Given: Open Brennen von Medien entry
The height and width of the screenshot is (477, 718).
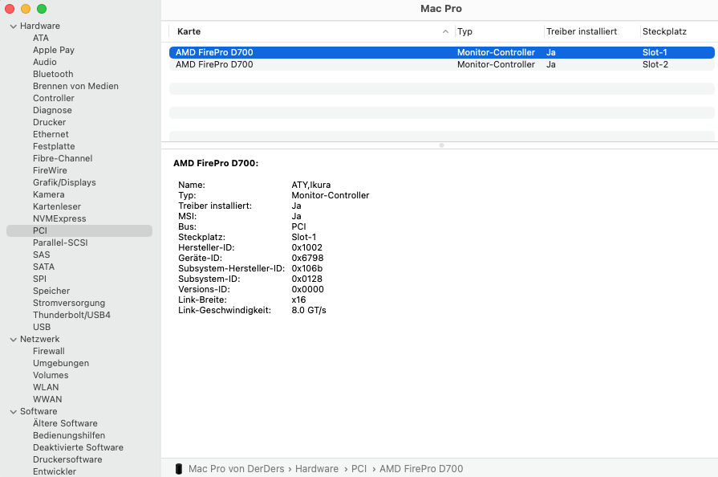Looking at the screenshot, I should (x=75, y=86).
